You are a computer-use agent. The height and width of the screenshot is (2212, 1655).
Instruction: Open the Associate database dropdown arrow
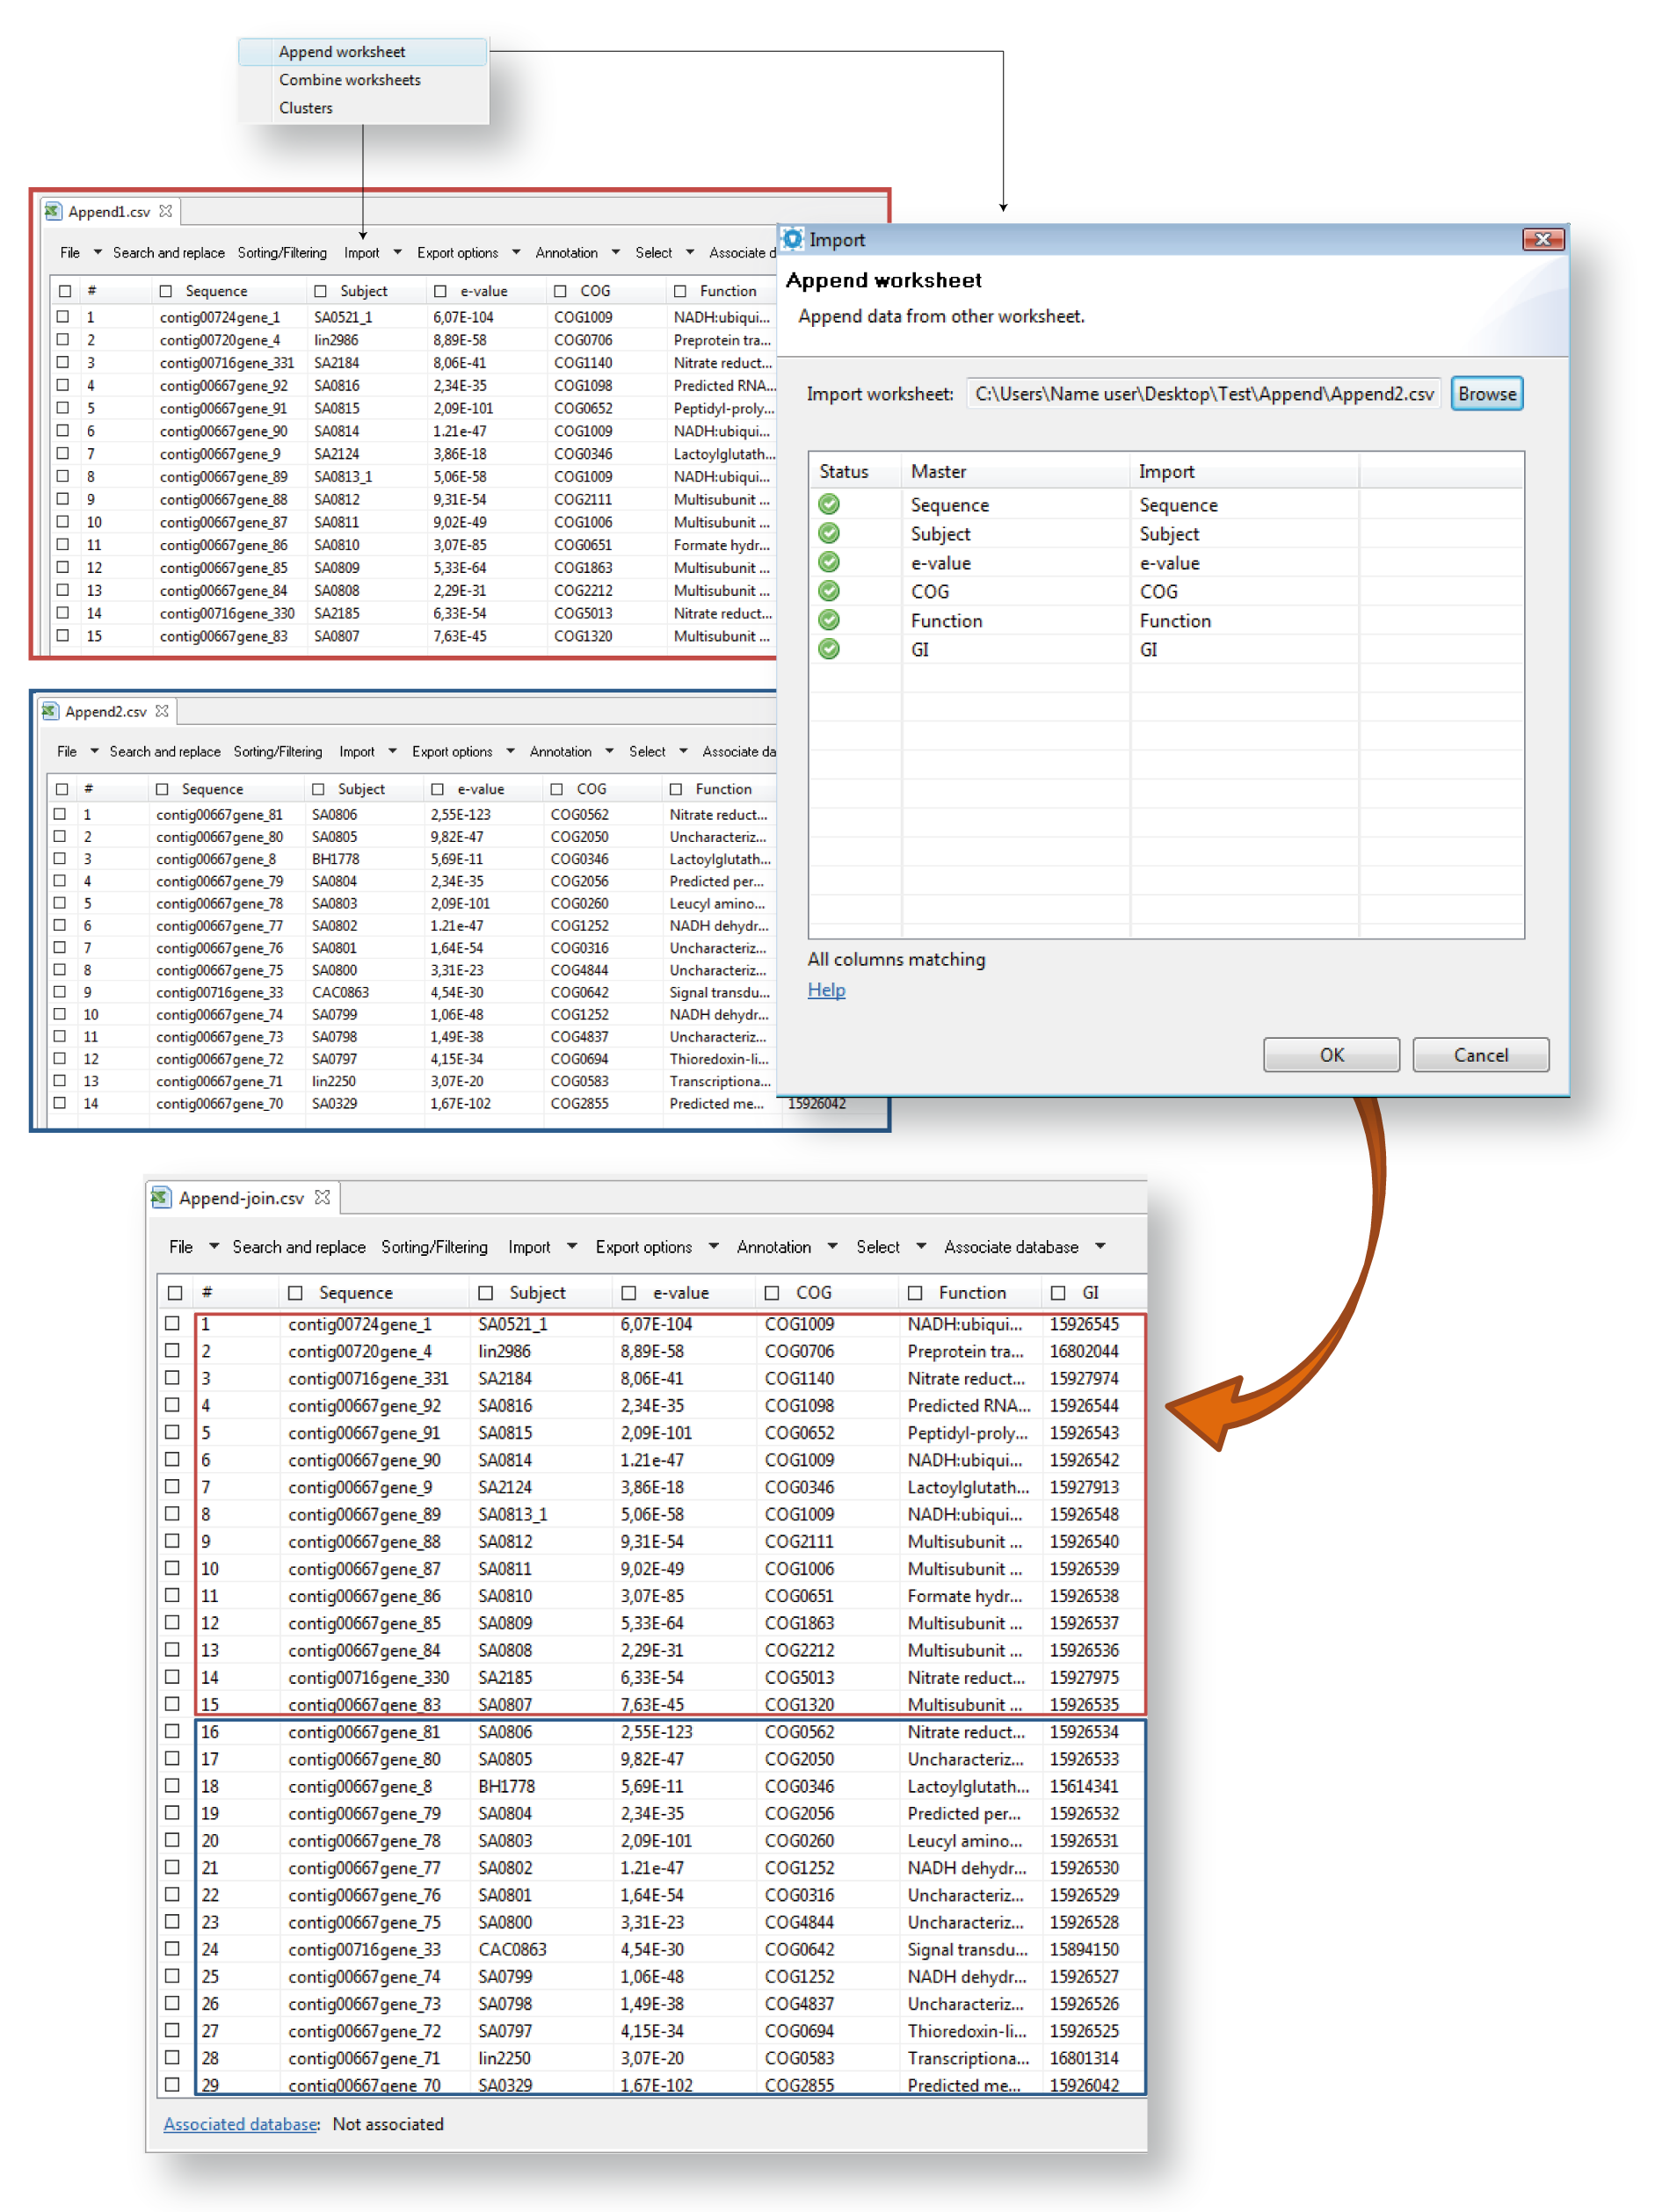tap(1100, 1247)
